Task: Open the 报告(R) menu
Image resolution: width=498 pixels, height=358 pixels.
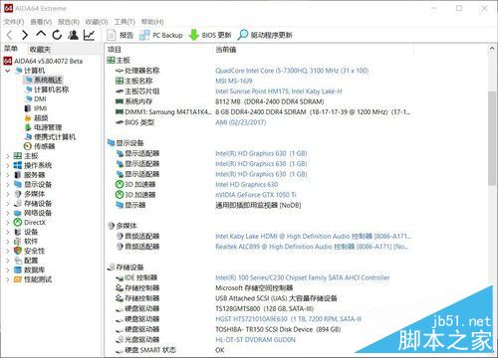Action: pos(69,22)
